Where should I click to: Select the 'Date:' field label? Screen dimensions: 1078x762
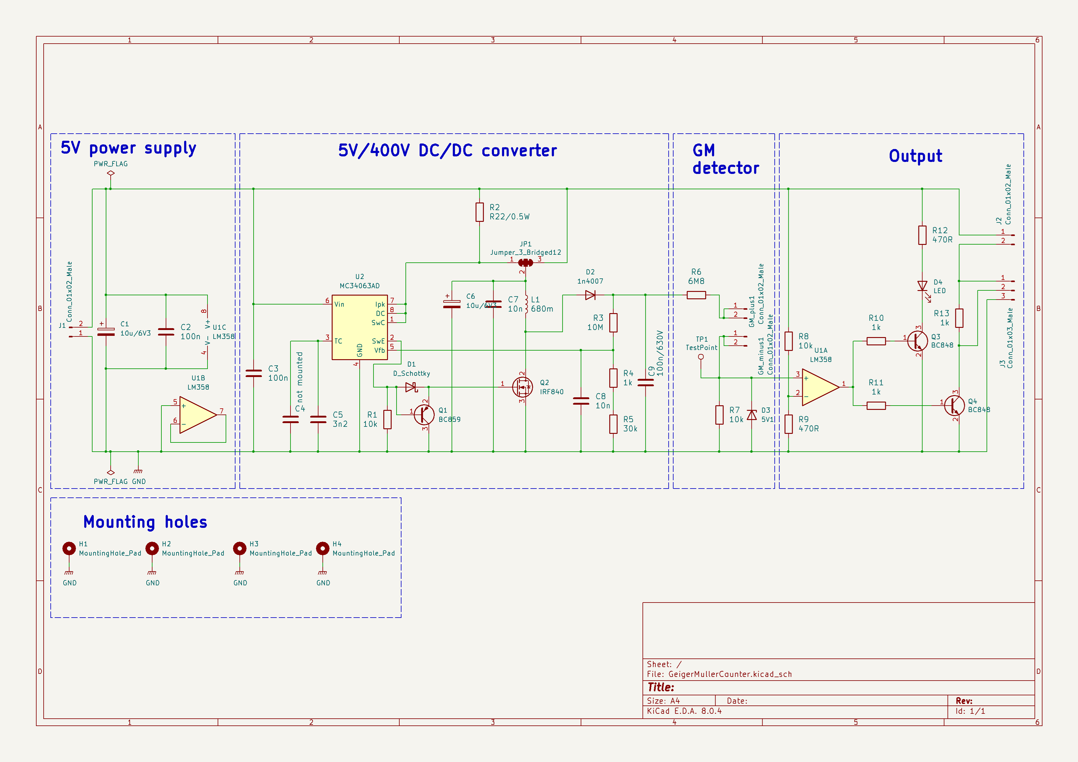coord(737,701)
